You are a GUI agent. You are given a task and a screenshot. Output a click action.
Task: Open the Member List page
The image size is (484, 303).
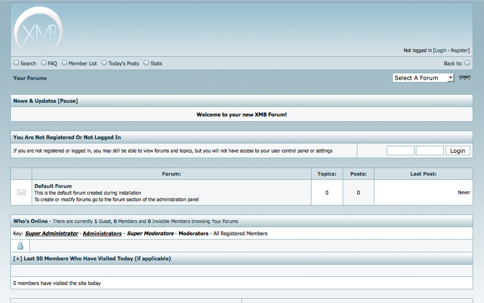pos(83,63)
